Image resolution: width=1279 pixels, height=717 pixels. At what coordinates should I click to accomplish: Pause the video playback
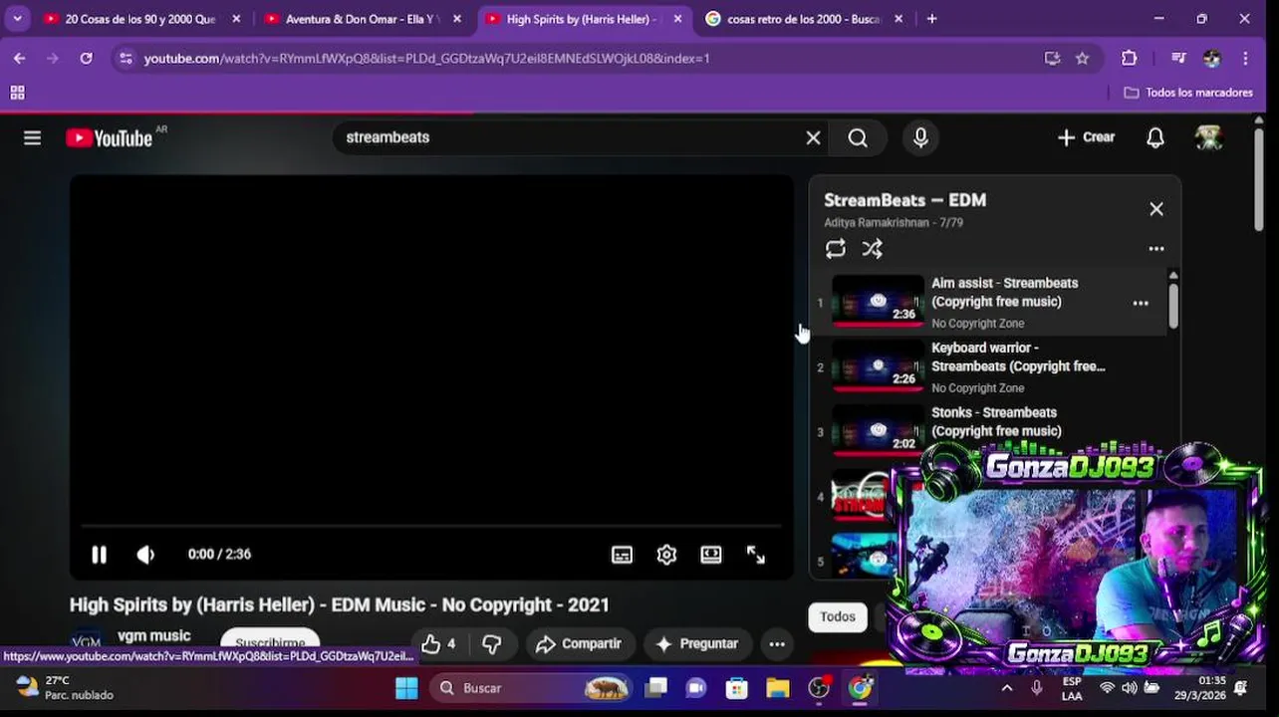[x=99, y=555]
